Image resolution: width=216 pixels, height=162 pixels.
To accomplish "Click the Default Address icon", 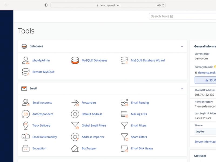I will point(75,114).
